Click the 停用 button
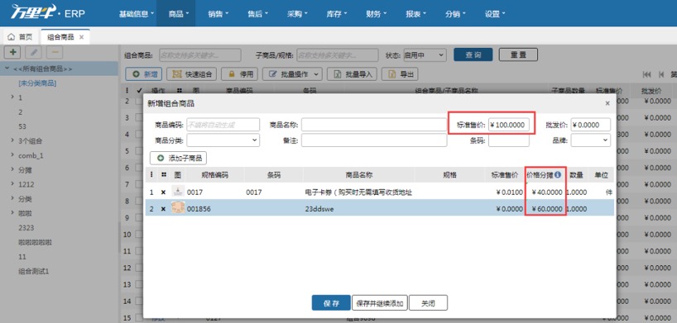Image resolution: width=677 pixels, height=323 pixels. point(240,74)
